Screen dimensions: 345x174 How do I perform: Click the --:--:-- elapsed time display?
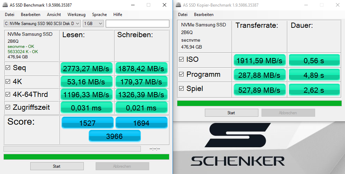[x=155, y=149]
